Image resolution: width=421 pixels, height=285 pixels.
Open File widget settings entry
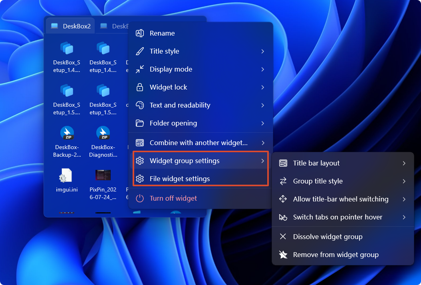201,179
